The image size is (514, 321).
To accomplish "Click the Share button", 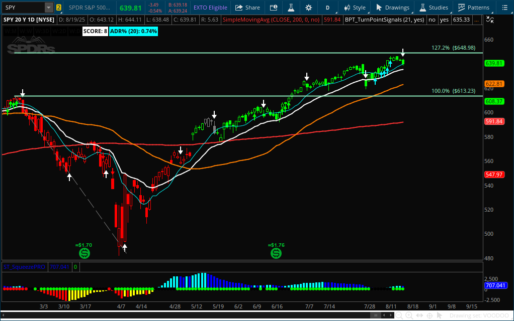I will pyautogui.click(x=247, y=8).
